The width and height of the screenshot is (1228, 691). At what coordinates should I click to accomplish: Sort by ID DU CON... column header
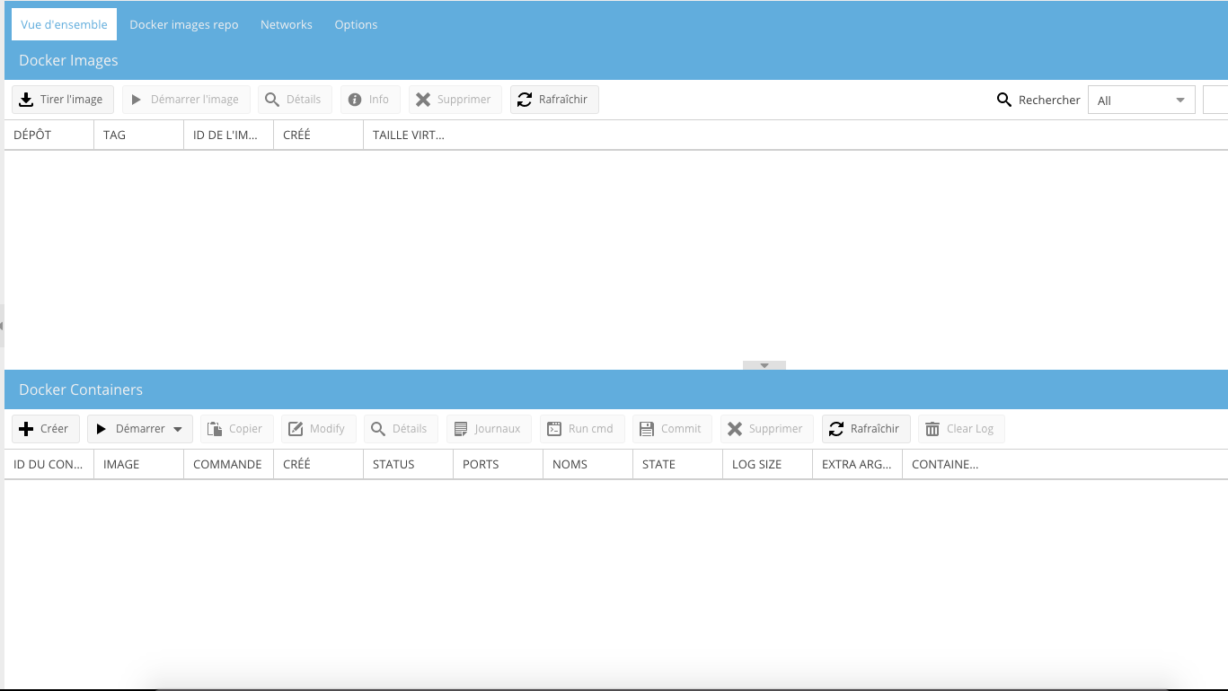click(49, 464)
